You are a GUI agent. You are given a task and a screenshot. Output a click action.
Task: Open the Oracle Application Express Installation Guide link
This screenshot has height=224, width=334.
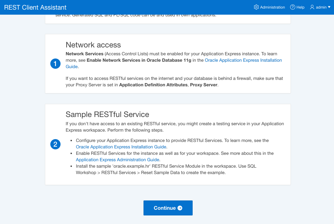[121, 147]
